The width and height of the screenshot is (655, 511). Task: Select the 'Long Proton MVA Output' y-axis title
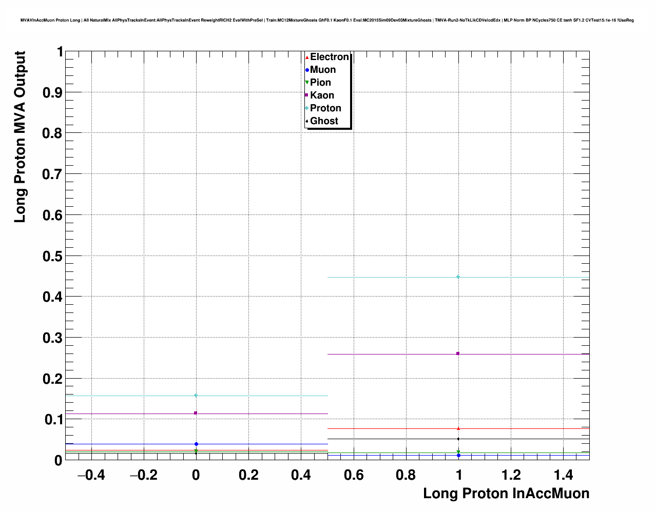(20, 137)
